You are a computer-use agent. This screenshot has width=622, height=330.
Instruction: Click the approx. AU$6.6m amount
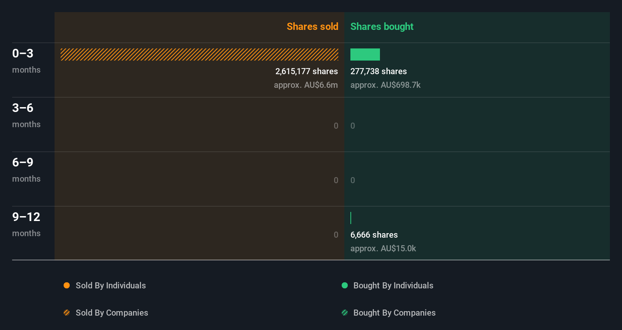tap(306, 85)
